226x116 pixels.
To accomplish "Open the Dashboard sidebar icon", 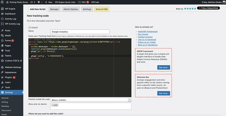I will coord(2,14).
